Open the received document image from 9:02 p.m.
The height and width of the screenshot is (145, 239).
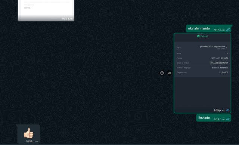[46, 10]
